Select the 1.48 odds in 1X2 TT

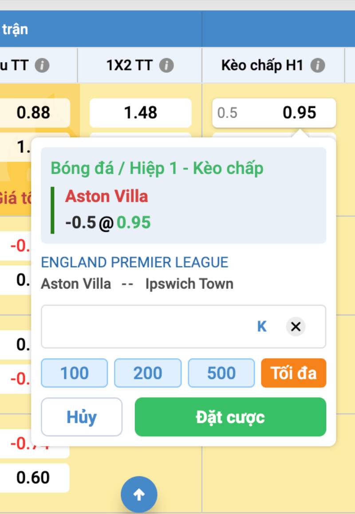coord(141,113)
